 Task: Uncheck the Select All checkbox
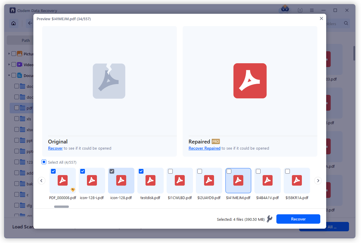click(44, 162)
